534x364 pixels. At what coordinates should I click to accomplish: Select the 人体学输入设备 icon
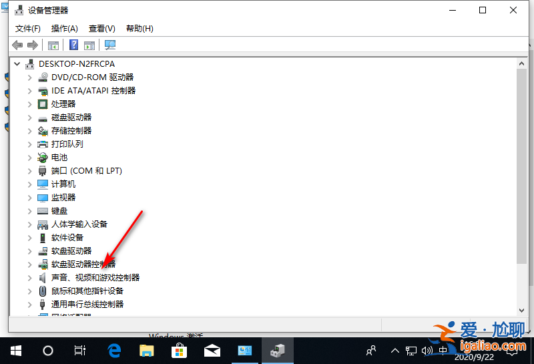[43, 224]
